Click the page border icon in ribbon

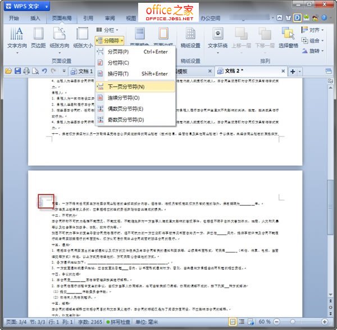163,34
